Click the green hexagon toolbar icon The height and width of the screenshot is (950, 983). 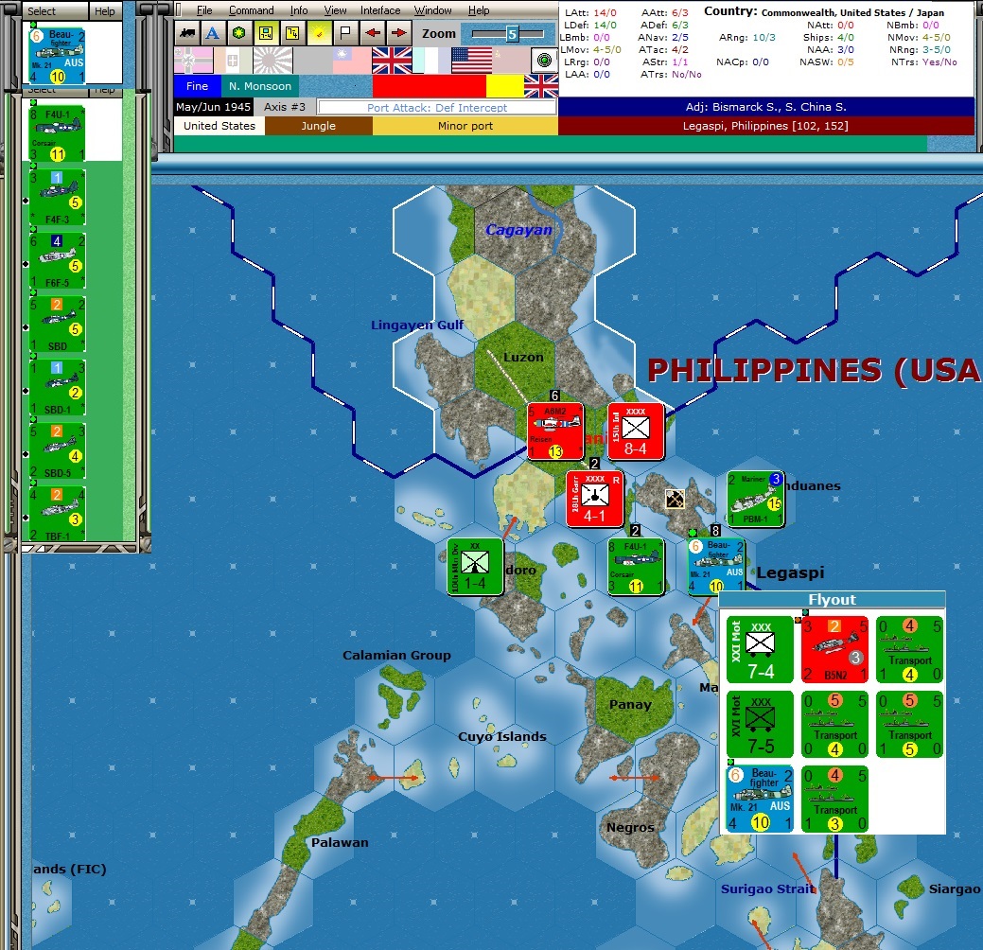[238, 33]
